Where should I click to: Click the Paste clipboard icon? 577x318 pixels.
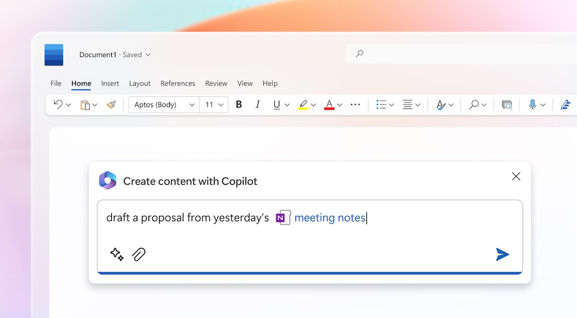84,104
